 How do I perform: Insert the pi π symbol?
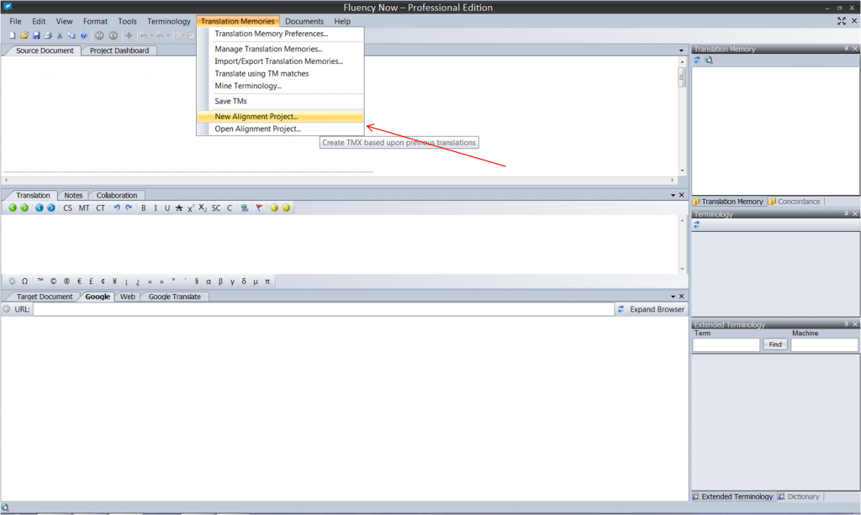pos(267,281)
